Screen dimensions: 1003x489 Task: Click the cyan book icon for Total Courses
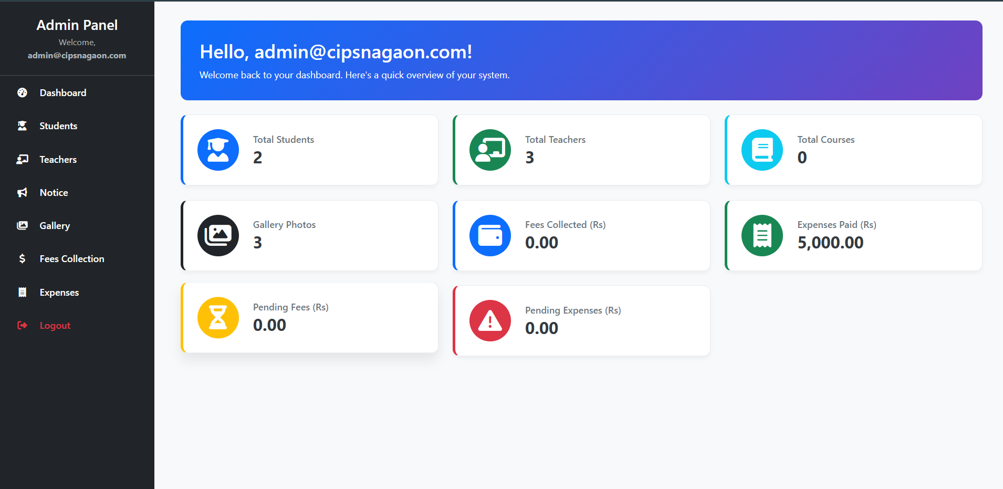click(762, 150)
